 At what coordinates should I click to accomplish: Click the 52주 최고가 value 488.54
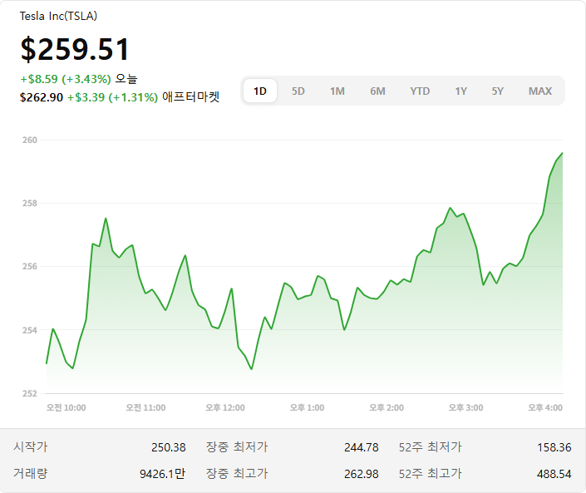554,474
